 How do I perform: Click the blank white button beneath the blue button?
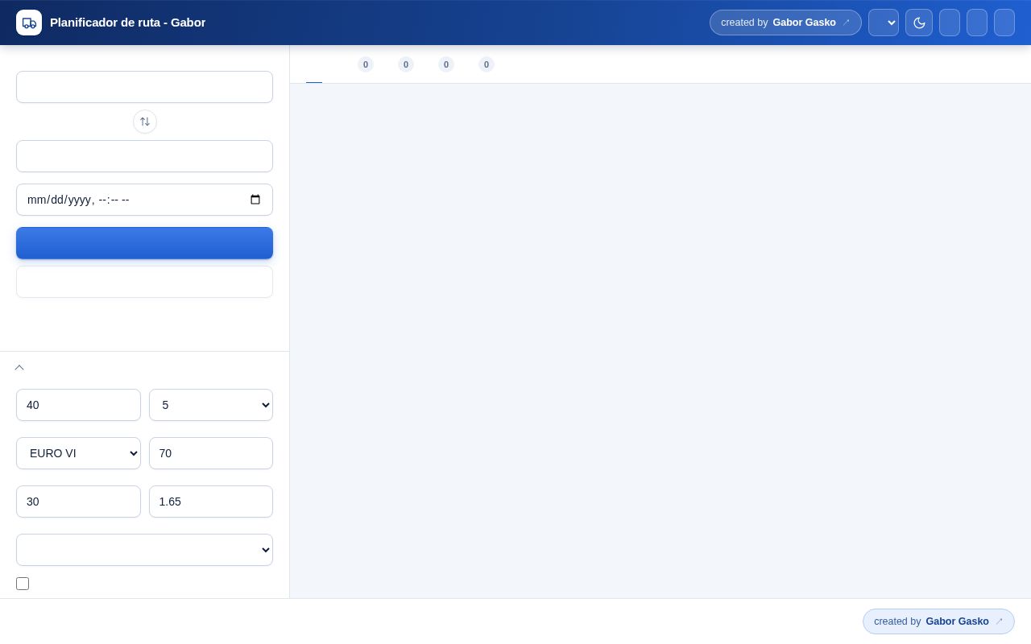[144, 282]
